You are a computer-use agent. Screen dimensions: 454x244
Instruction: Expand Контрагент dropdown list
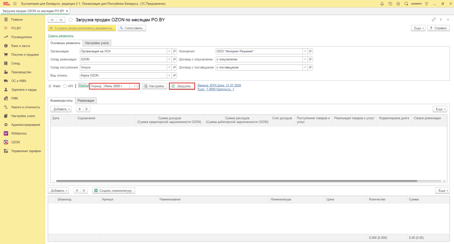[x=305, y=51]
